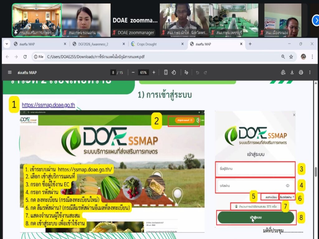Click the save to Drive icon
The width and height of the screenshot is (319, 239).
coord(283,73)
